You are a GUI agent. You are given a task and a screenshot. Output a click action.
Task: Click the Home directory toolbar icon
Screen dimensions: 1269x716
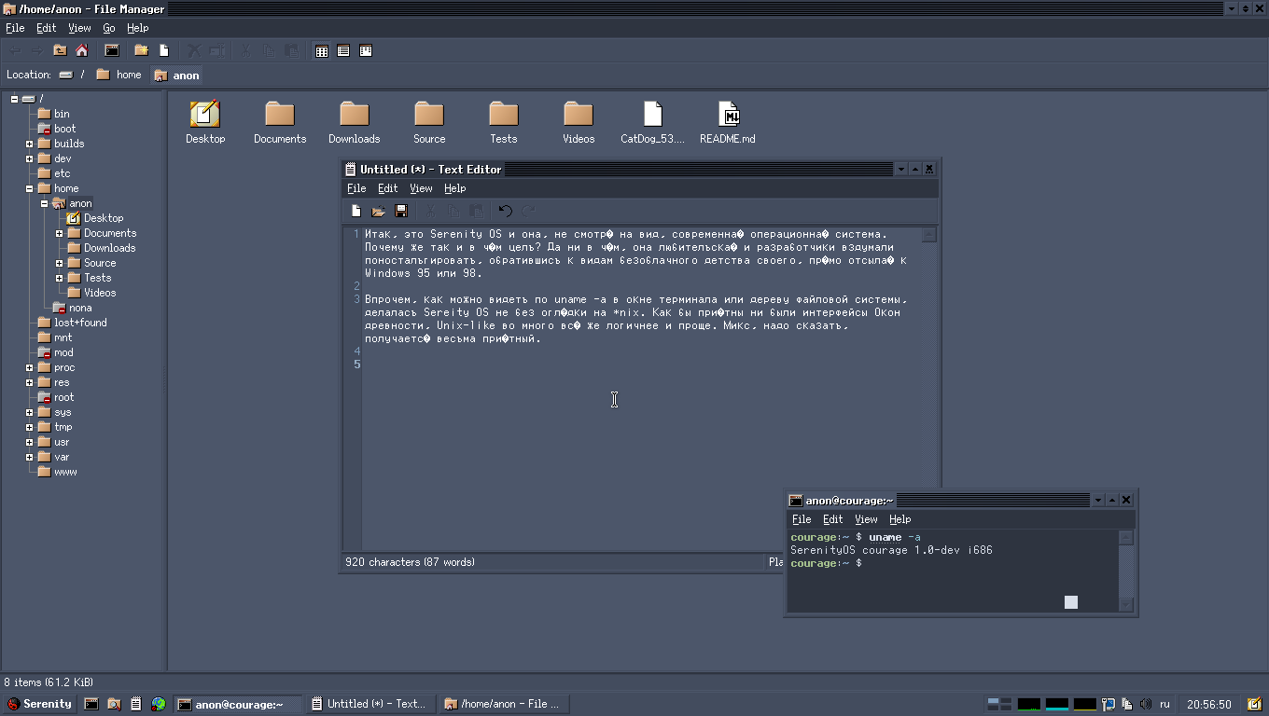(82, 50)
